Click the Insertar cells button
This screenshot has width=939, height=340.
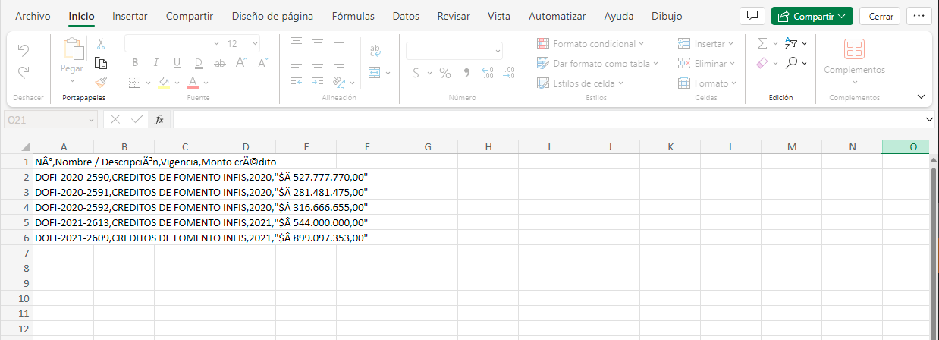705,44
